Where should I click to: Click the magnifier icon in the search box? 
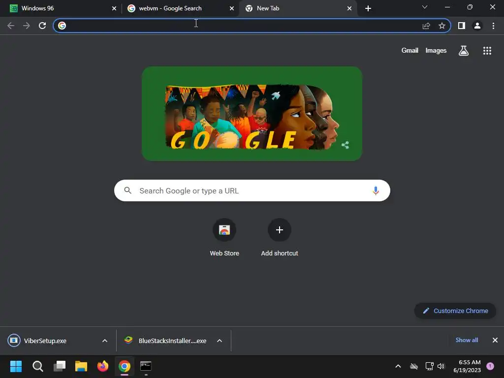(127, 190)
